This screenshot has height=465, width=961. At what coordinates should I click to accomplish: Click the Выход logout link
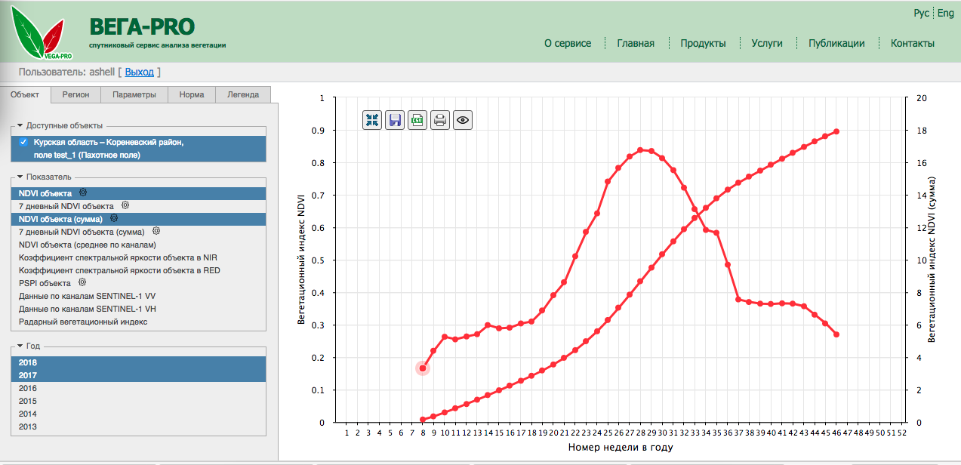click(x=139, y=72)
